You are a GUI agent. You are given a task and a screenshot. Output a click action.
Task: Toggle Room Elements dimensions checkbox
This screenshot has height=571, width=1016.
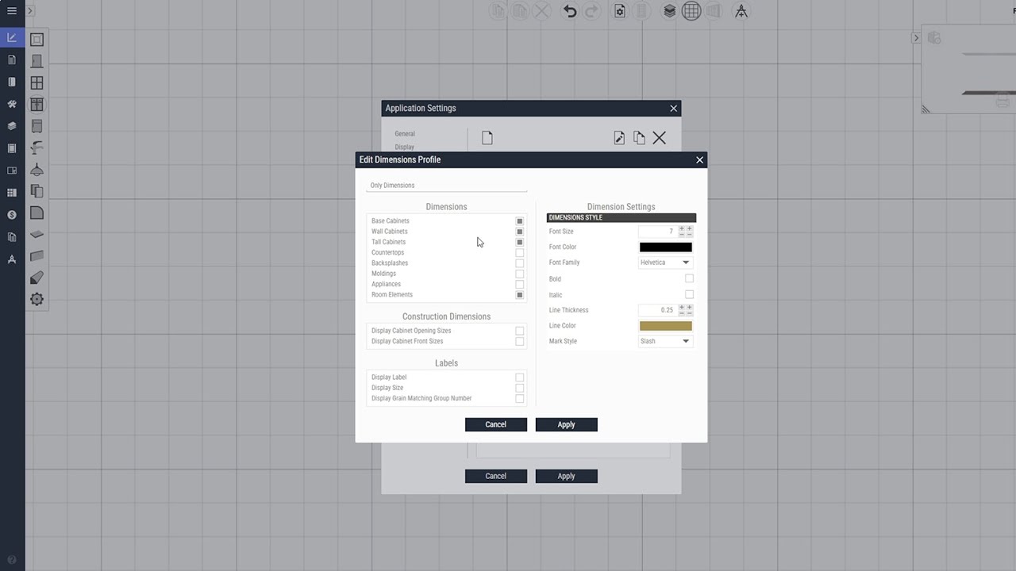(x=520, y=294)
